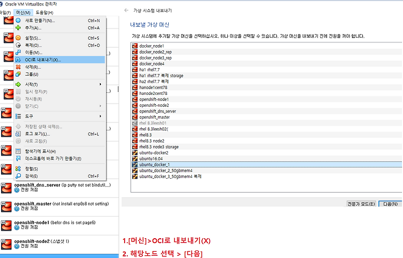
Task: Click ubuntu-docker2 VM icon in export list
Action: pos(135,152)
